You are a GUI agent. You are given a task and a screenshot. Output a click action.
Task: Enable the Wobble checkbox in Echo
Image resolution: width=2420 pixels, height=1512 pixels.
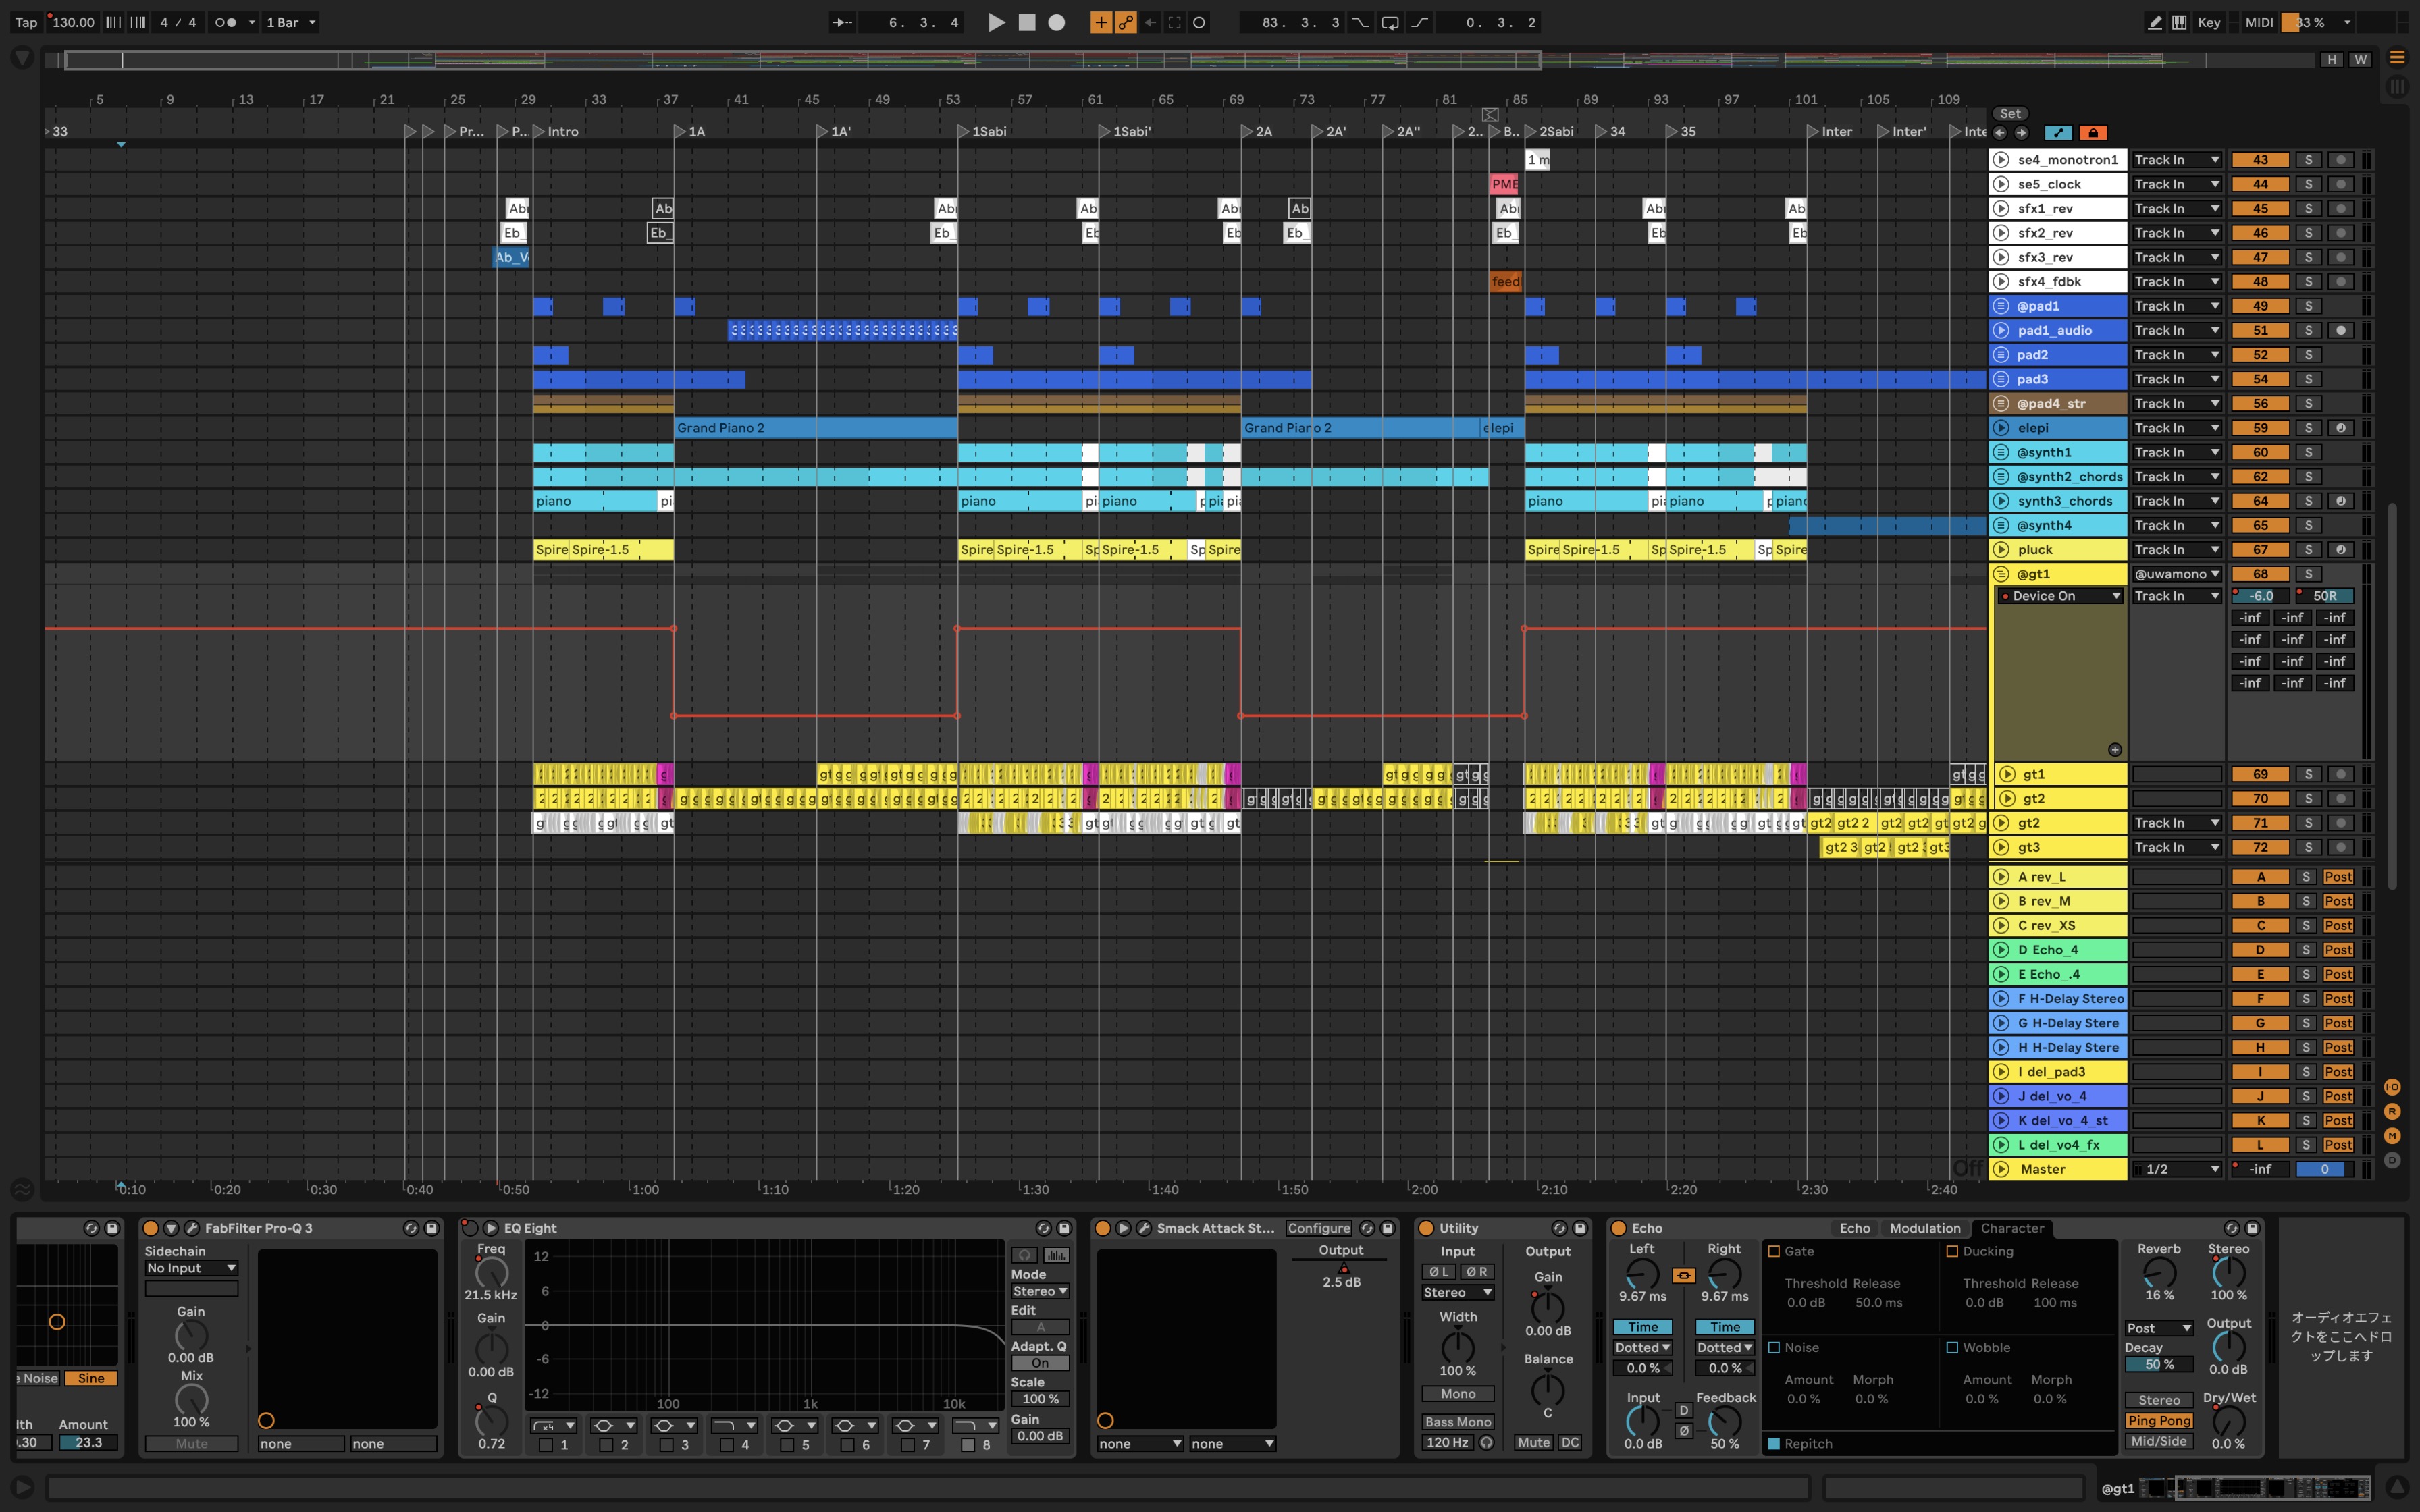(x=1952, y=1348)
